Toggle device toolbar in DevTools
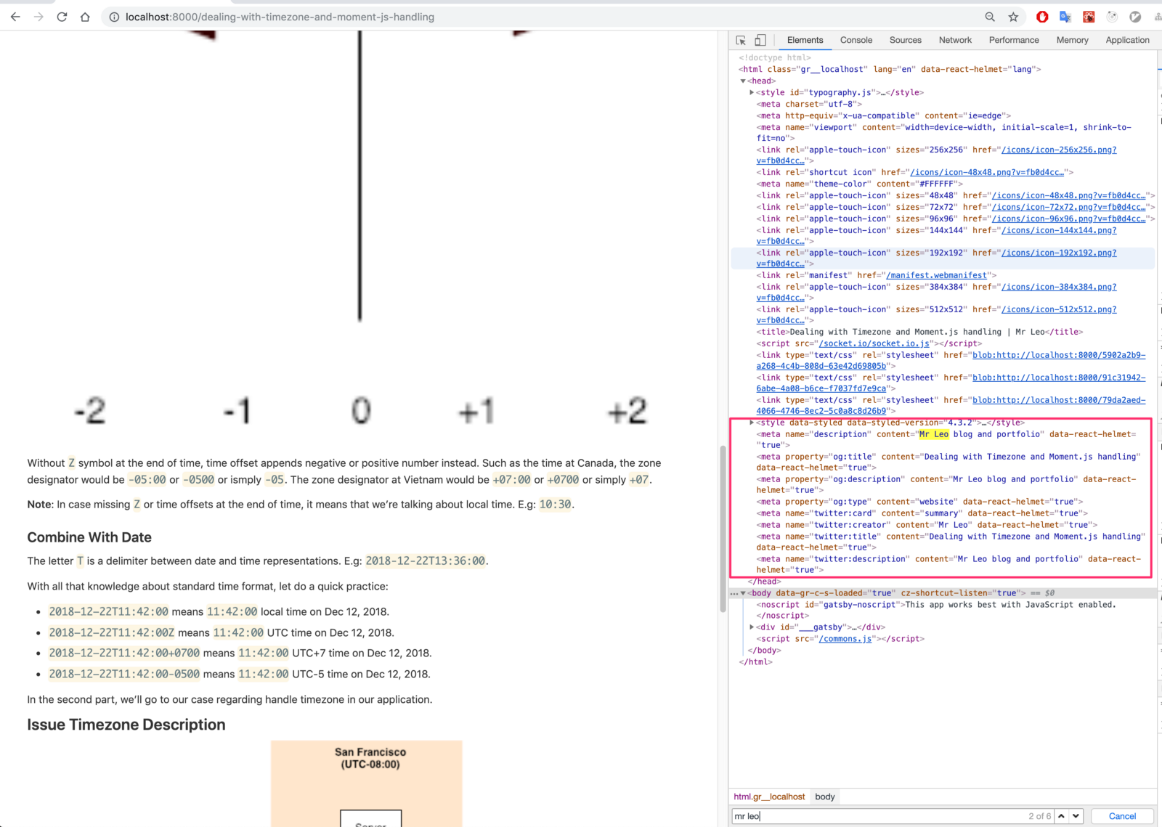 760,41
